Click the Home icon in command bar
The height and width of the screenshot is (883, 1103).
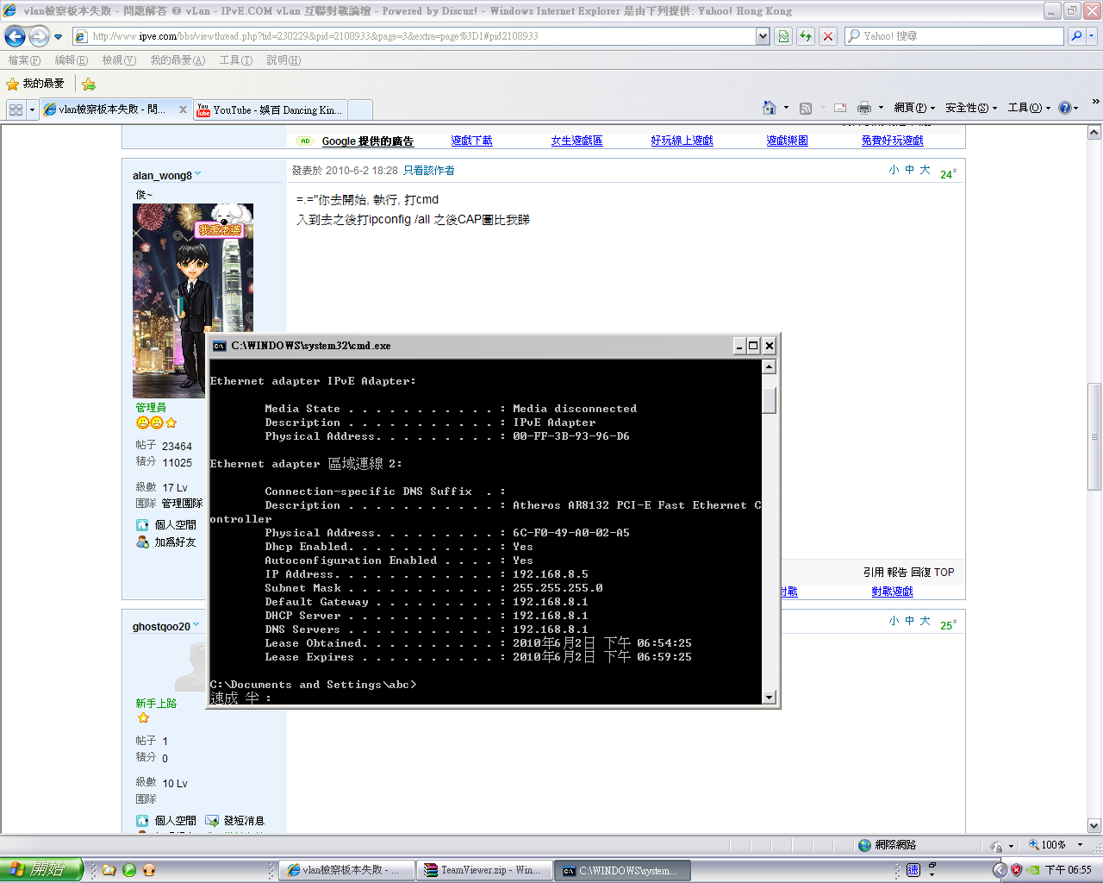coord(770,108)
